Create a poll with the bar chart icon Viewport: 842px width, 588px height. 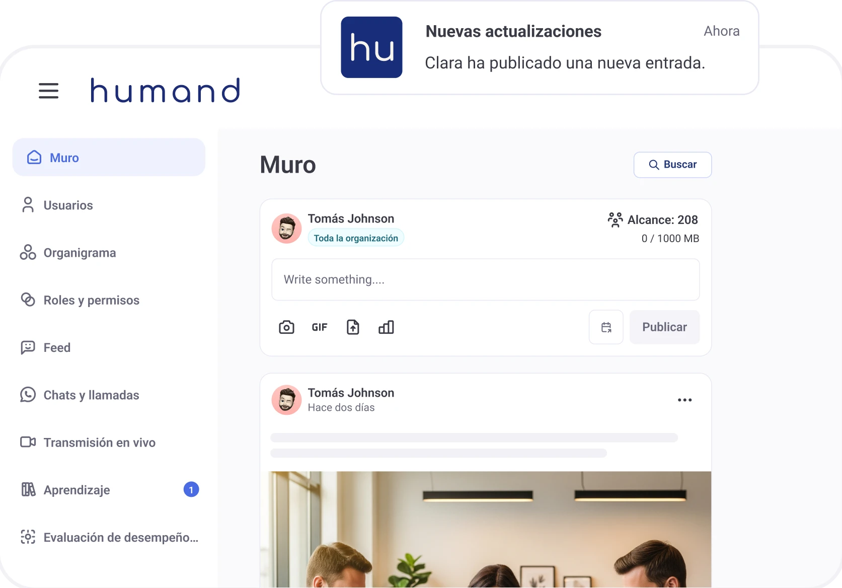386,327
